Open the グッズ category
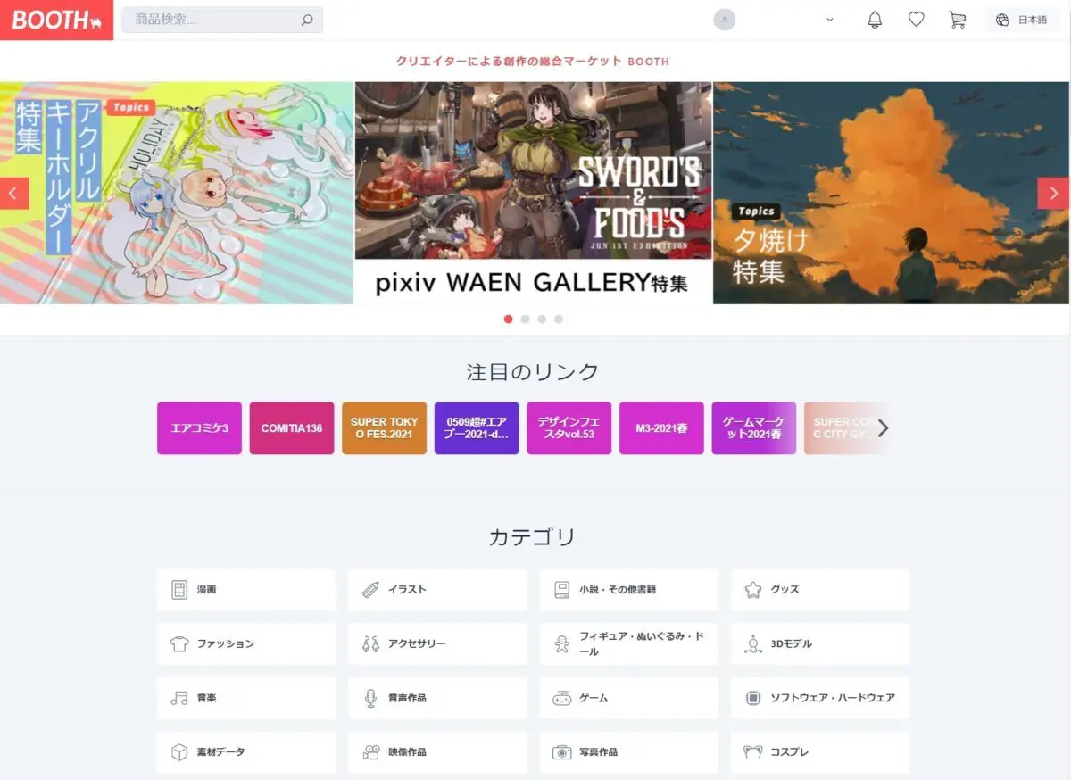Image resolution: width=1071 pixels, height=780 pixels. (820, 590)
